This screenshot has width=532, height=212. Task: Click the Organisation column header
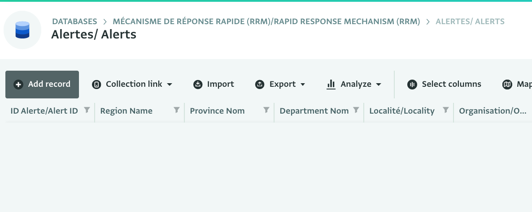pyautogui.click(x=493, y=111)
